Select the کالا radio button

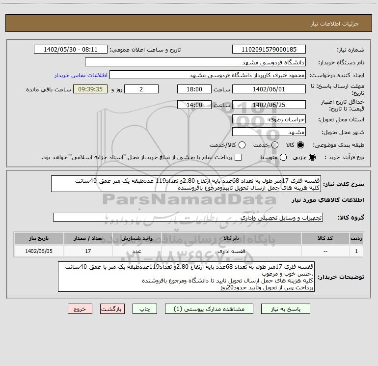coord(300,145)
